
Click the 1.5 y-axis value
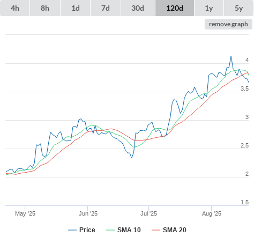point(244,202)
